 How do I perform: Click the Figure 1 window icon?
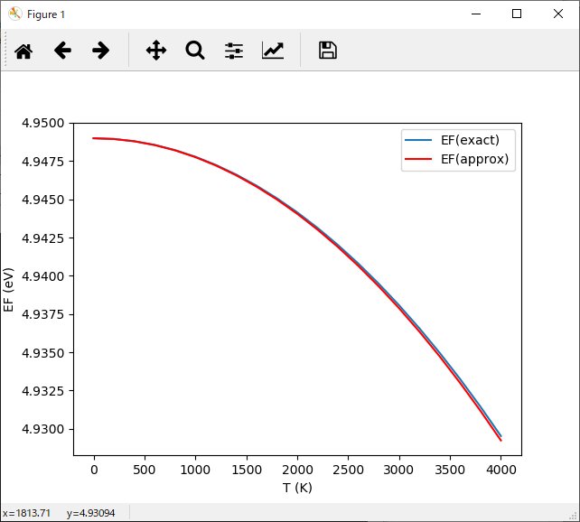point(14,14)
